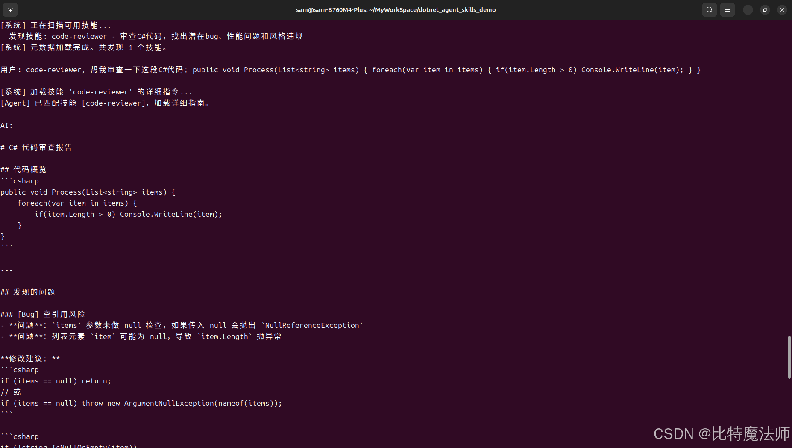Click the line mentioning 'item.Length` 抛异常'
The height and width of the screenshot is (448, 792).
pyautogui.click(x=141, y=336)
